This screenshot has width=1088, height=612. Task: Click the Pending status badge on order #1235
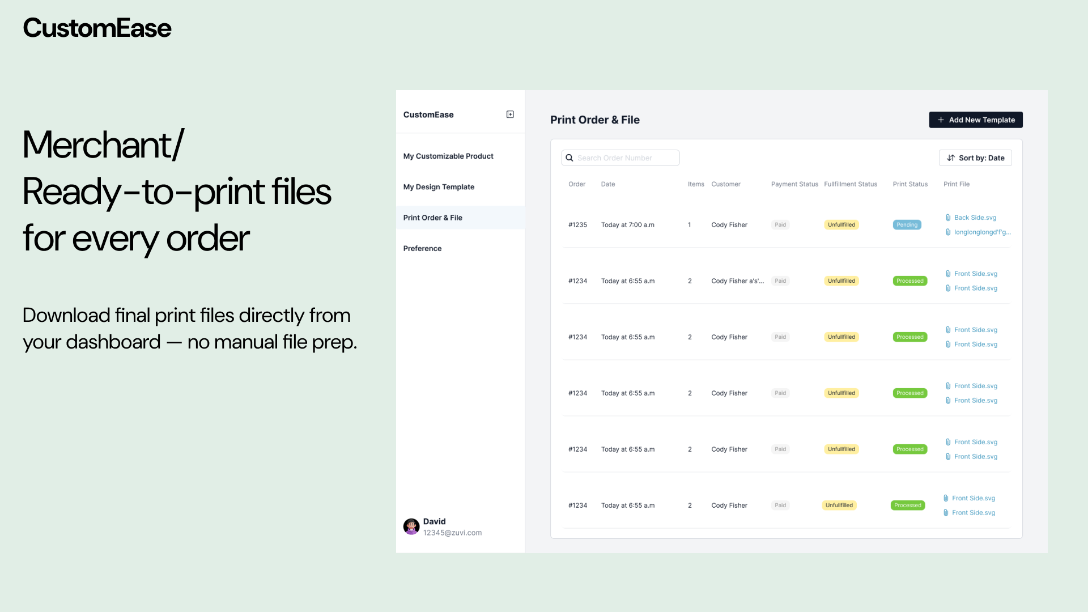click(907, 224)
